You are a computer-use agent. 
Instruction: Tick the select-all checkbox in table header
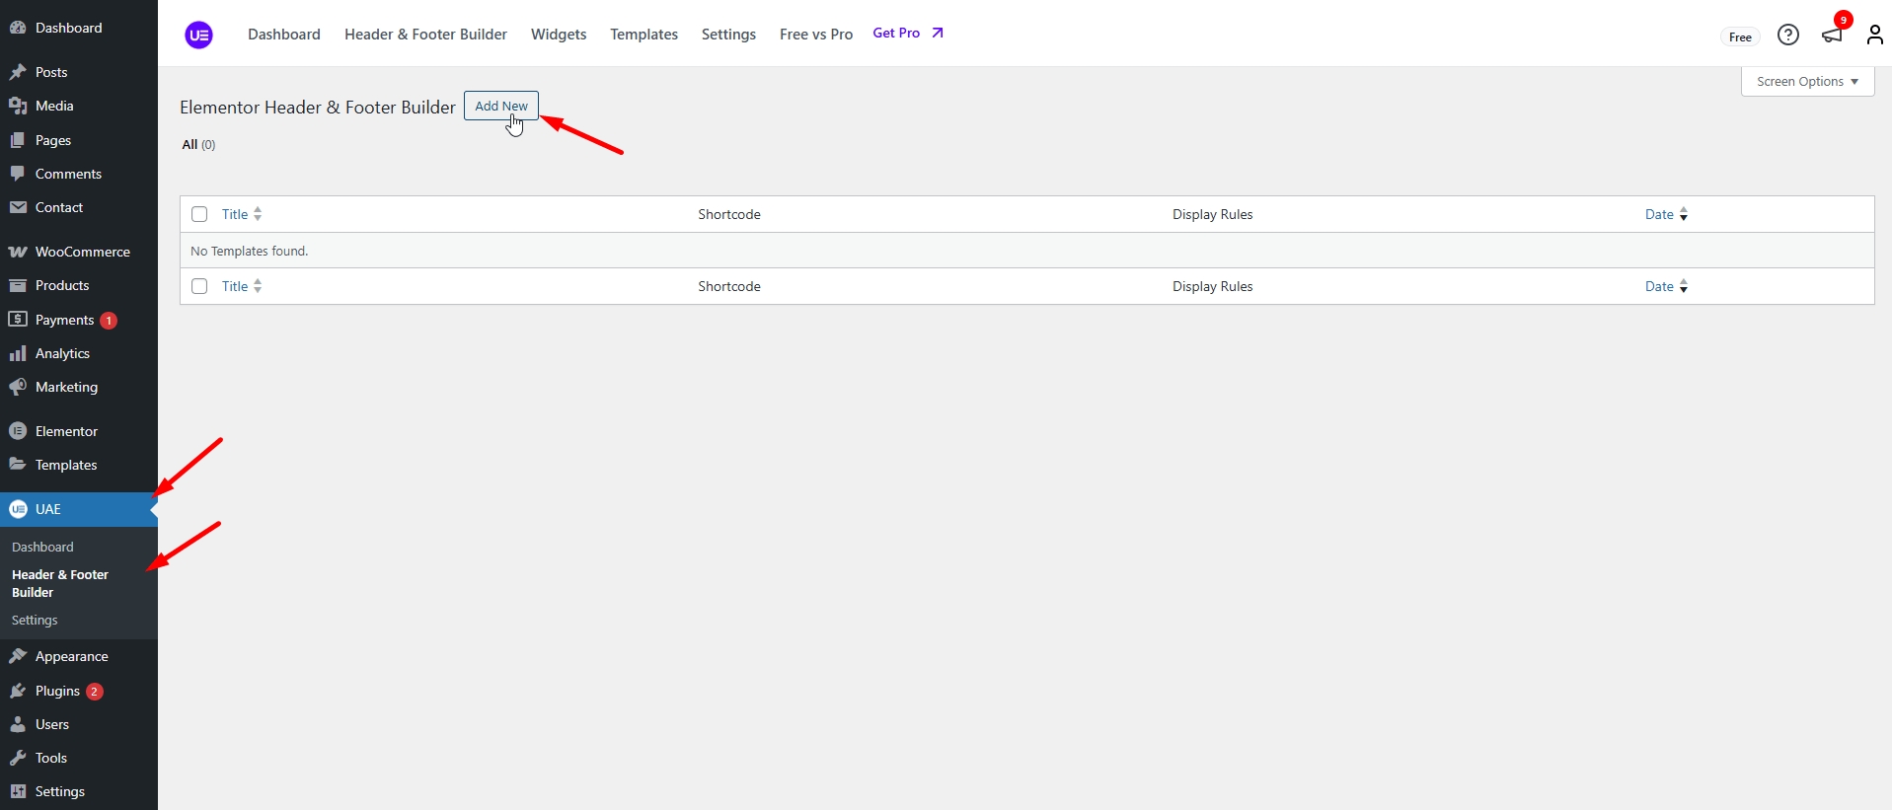click(199, 214)
